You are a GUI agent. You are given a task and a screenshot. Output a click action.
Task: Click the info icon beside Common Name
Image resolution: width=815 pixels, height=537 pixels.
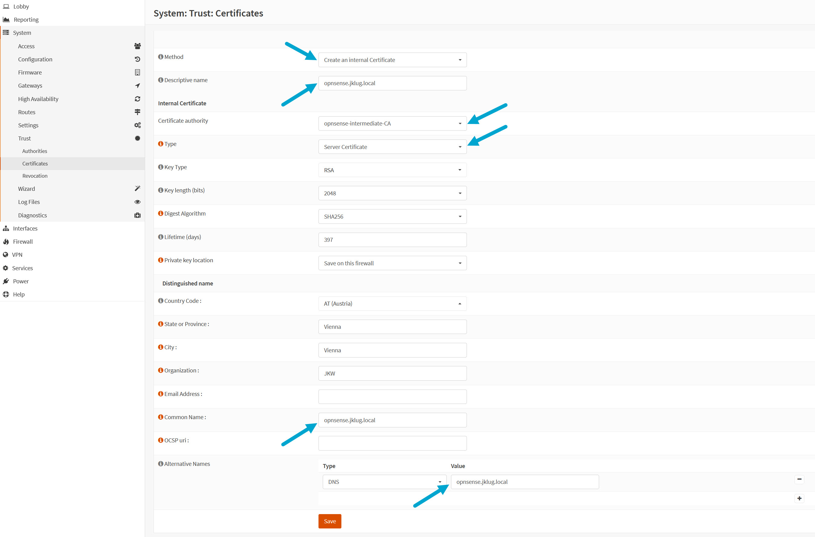coord(160,417)
